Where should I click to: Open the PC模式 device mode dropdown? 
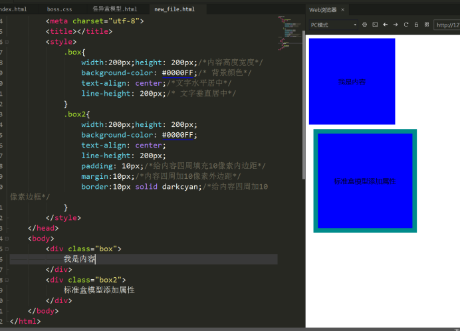click(334, 25)
